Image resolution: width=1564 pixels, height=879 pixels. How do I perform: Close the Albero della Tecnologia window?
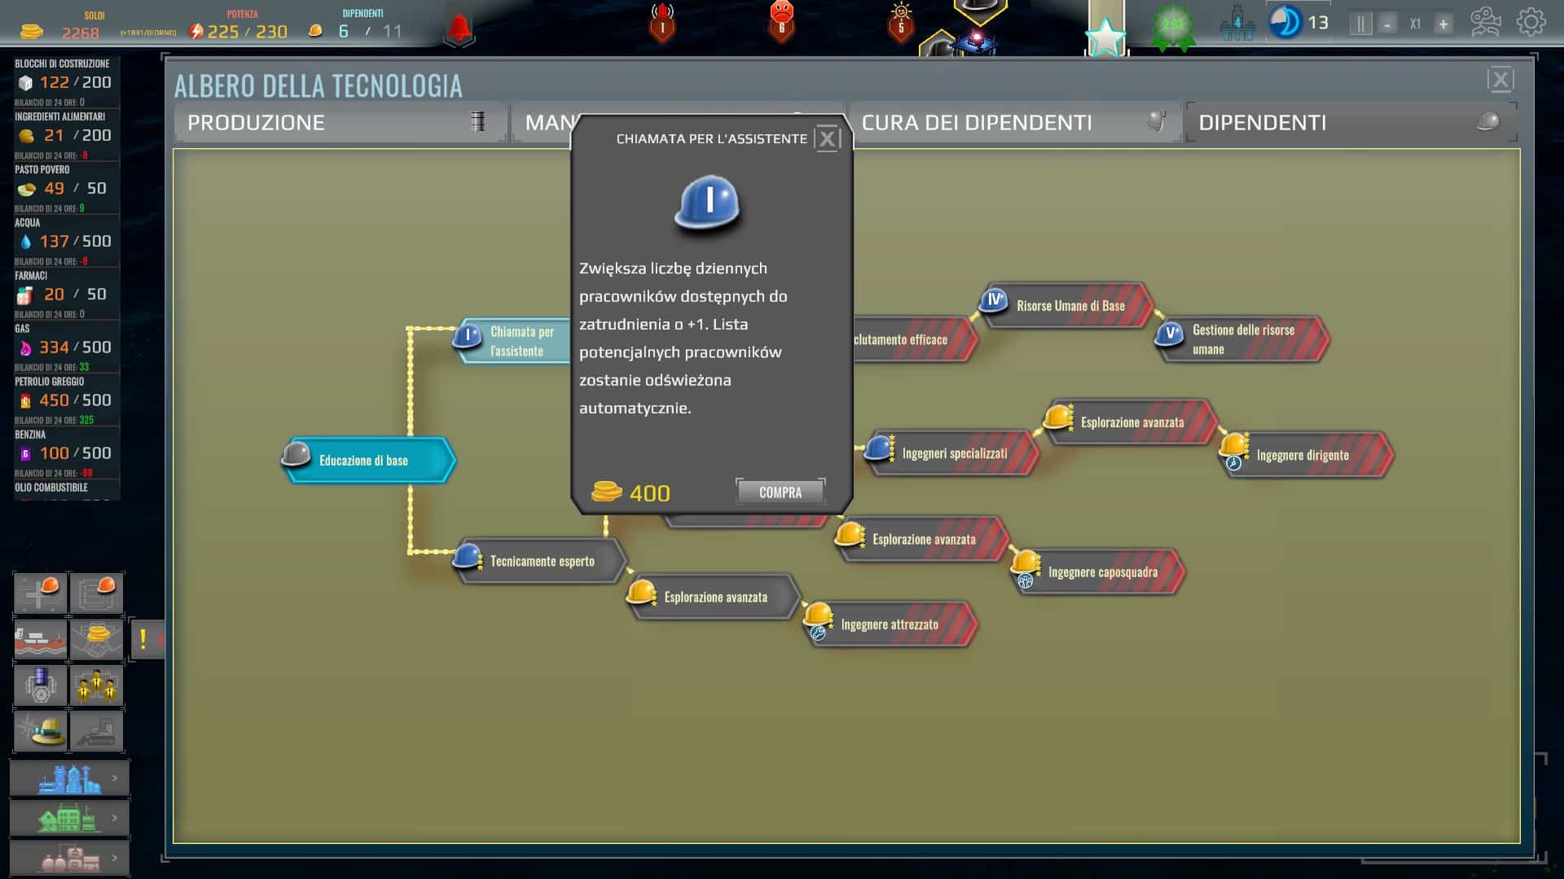(x=1500, y=80)
